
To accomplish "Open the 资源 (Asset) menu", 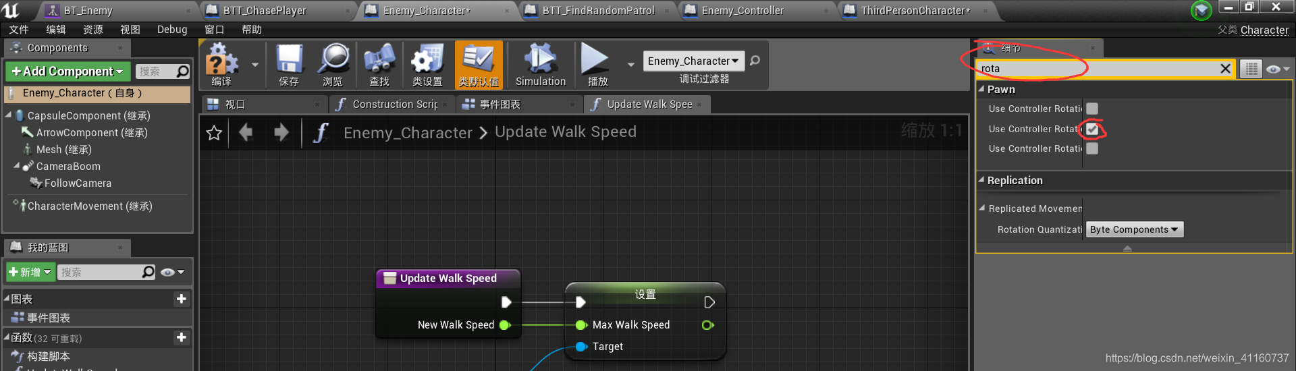I will (93, 30).
